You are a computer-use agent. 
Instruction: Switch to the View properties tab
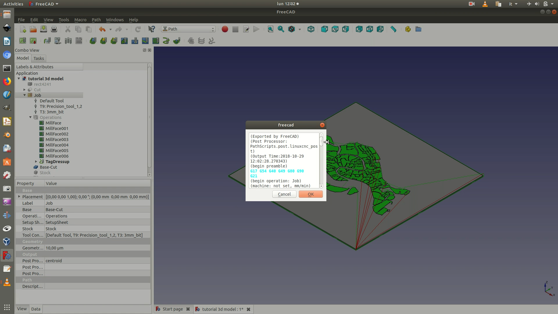point(22,309)
